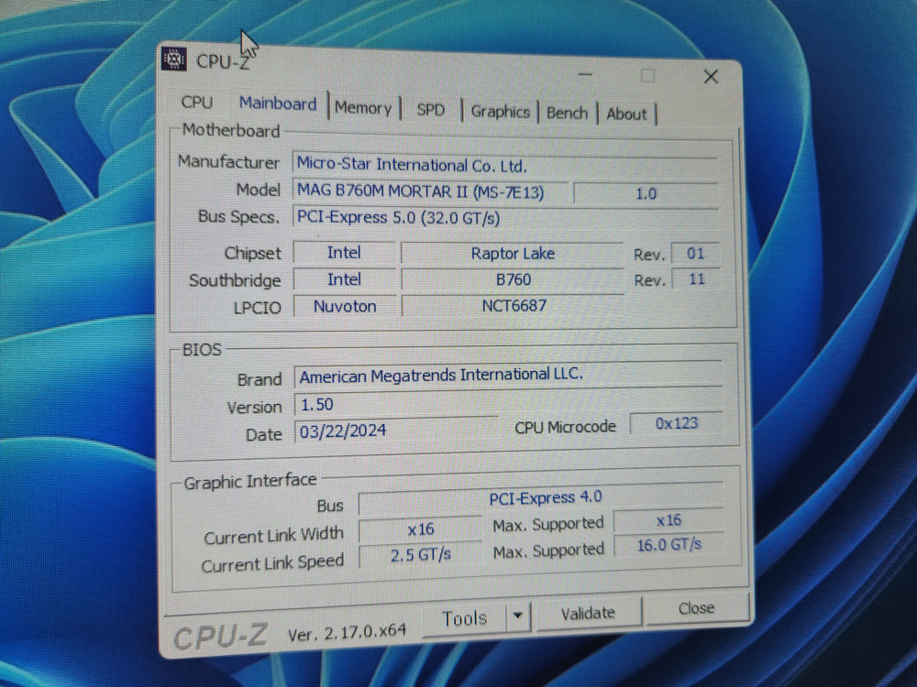Click the Chipset Rev field showing 01
This screenshot has width=917, height=687.
tap(694, 253)
